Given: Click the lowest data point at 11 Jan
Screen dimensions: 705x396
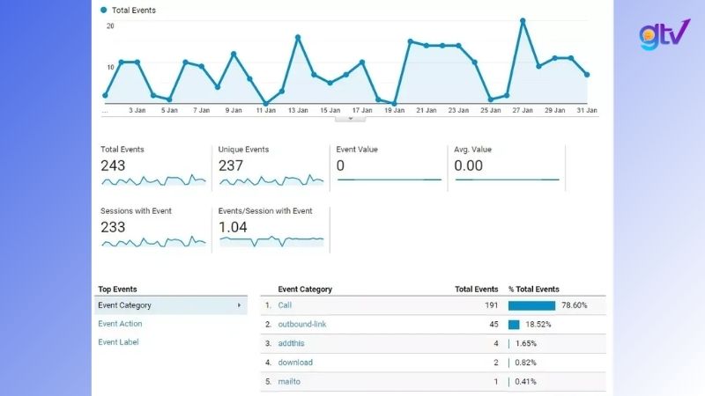Looking at the screenshot, I should tap(266, 103).
